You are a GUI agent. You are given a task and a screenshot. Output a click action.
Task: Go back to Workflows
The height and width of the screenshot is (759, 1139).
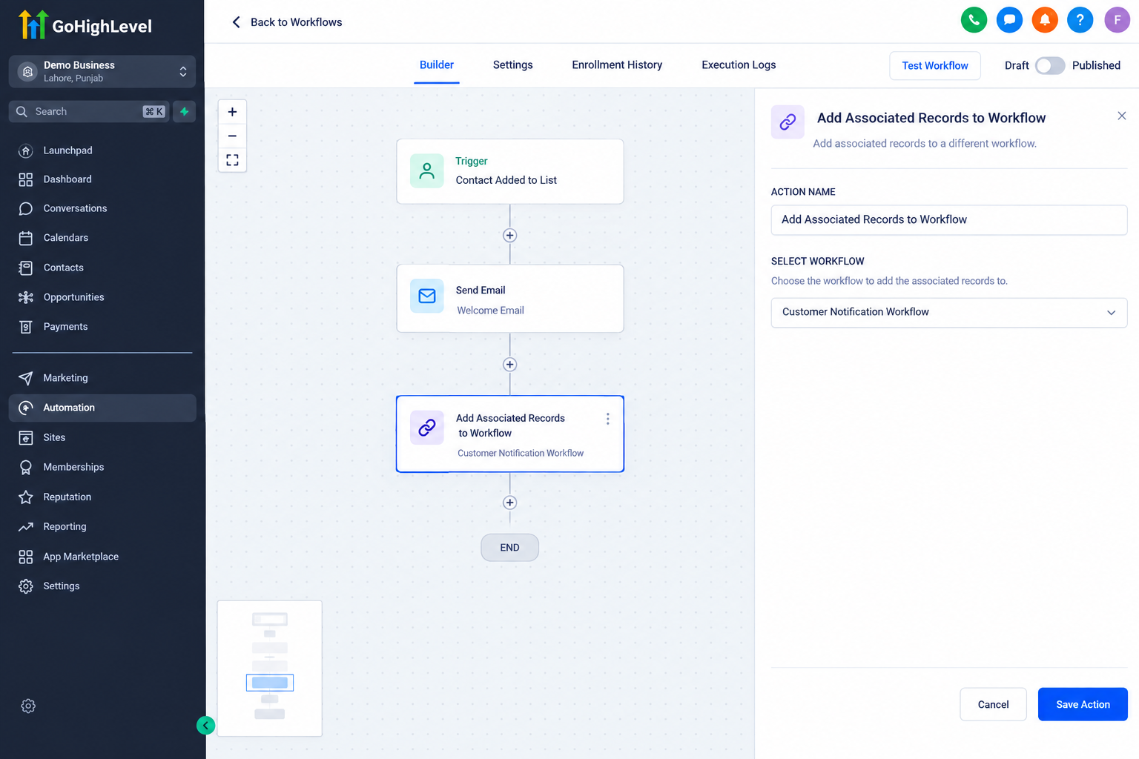coord(287,22)
